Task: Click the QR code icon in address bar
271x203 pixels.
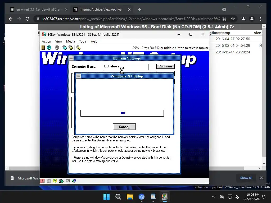Action: pos(224,19)
